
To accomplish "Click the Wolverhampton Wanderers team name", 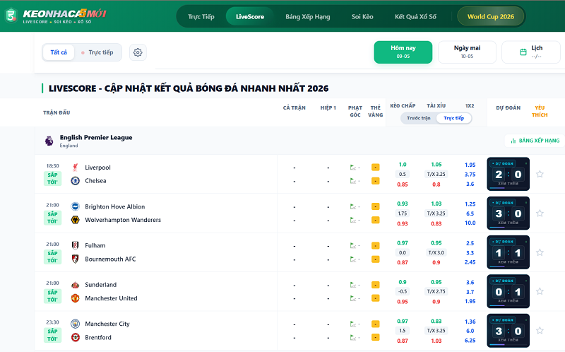I will (x=123, y=220).
